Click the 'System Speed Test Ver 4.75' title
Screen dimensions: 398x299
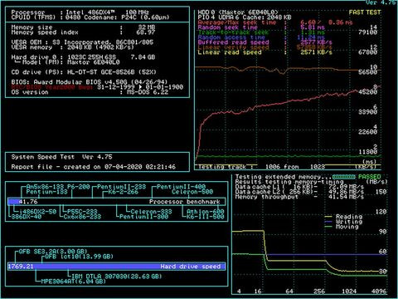tap(61, 157)
